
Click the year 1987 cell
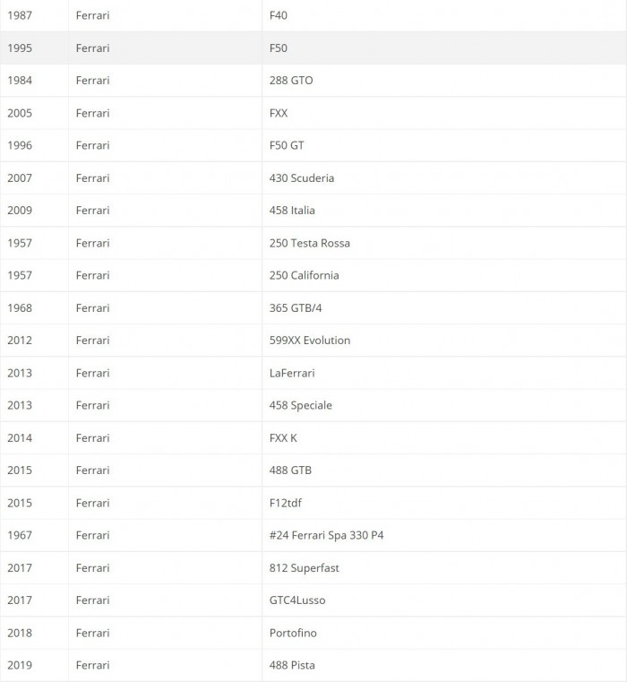point(20,15)
